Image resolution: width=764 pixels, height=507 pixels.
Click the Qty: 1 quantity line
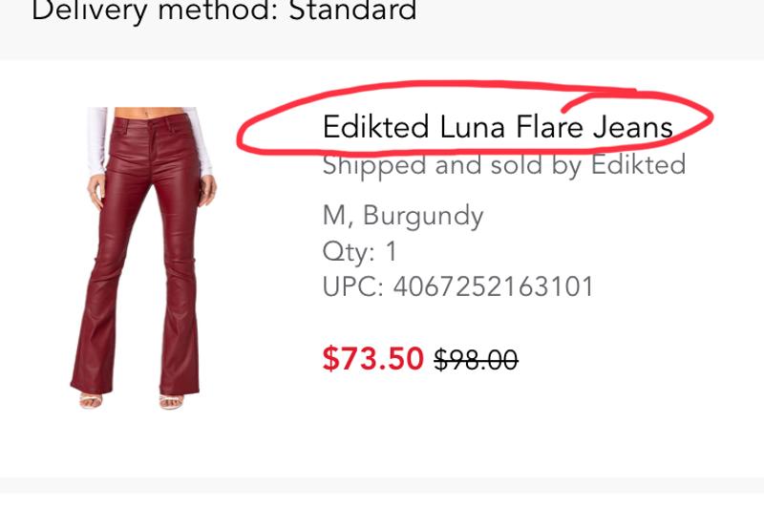tap(360, 251)
